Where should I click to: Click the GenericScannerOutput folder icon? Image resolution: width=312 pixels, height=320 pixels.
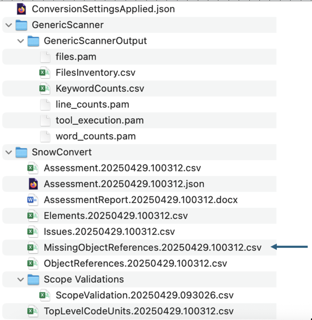click(33, 41)
